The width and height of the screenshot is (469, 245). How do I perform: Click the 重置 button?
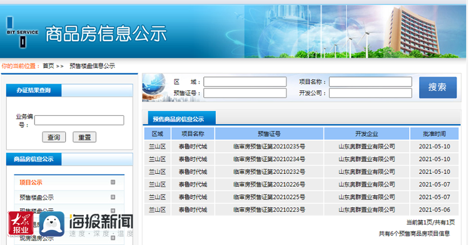point(84,137)
